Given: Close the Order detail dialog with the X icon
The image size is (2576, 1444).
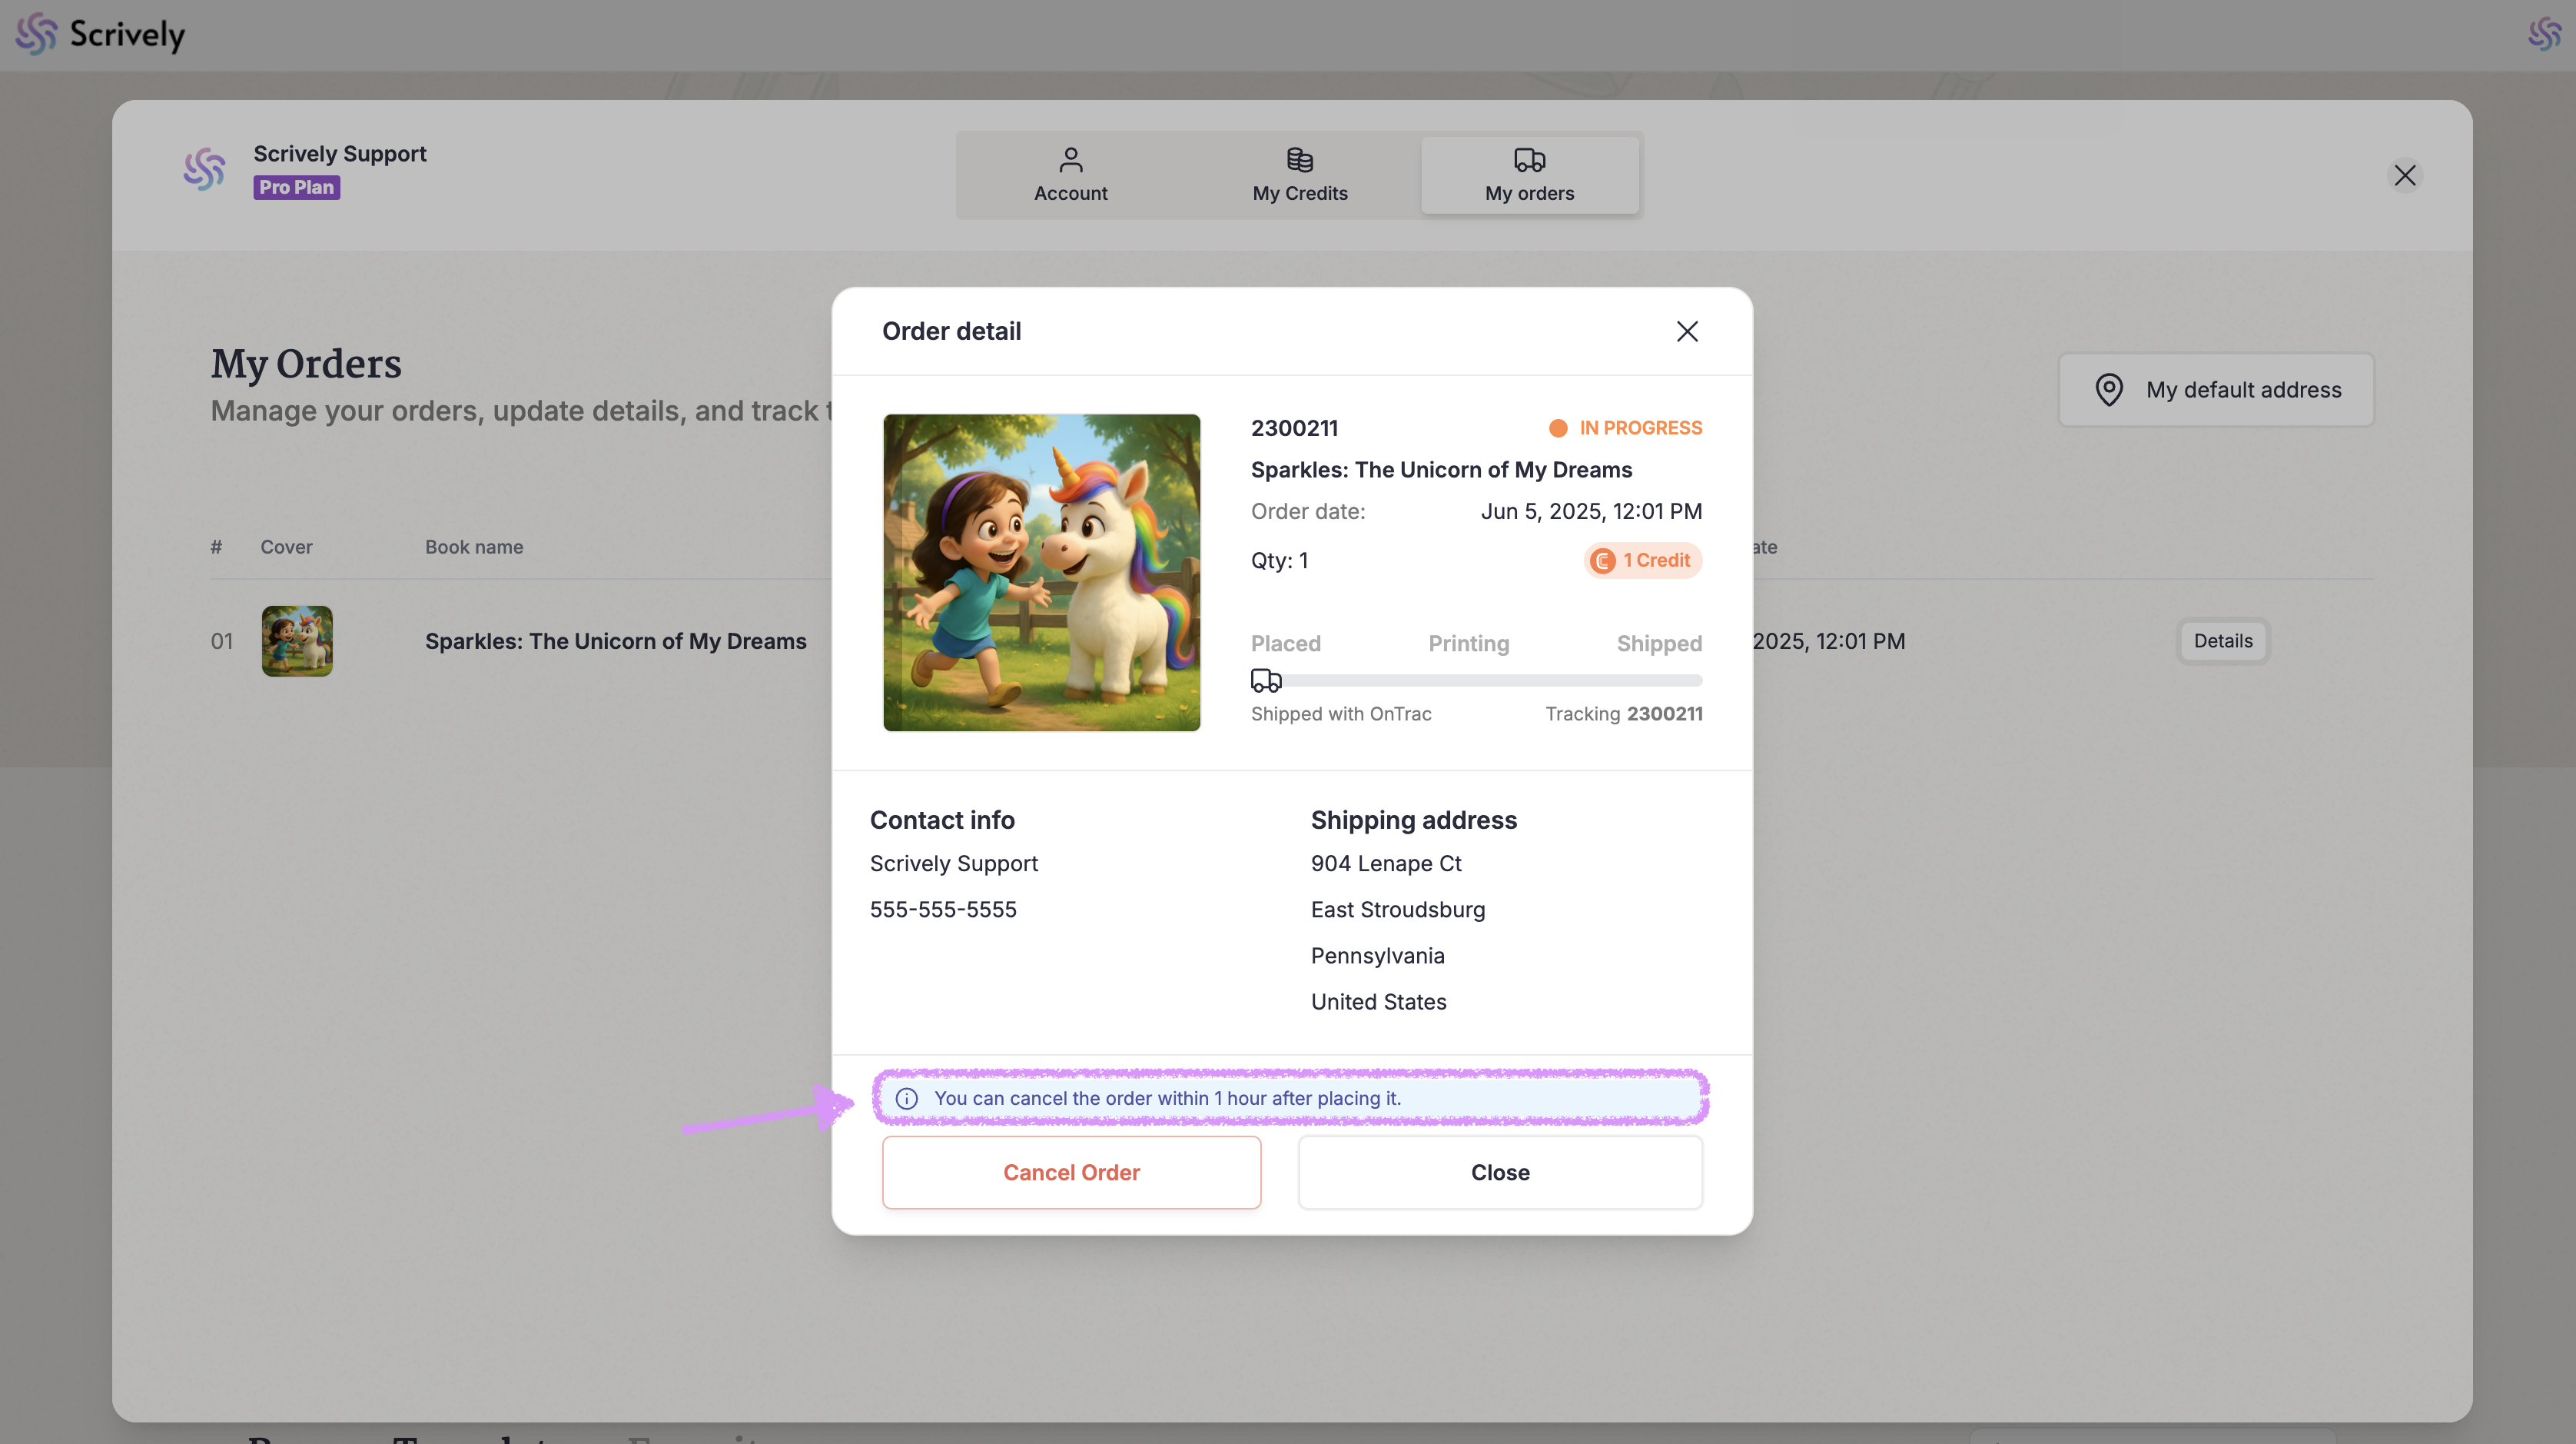Looking at the screenshot, I should point(1687,331).
